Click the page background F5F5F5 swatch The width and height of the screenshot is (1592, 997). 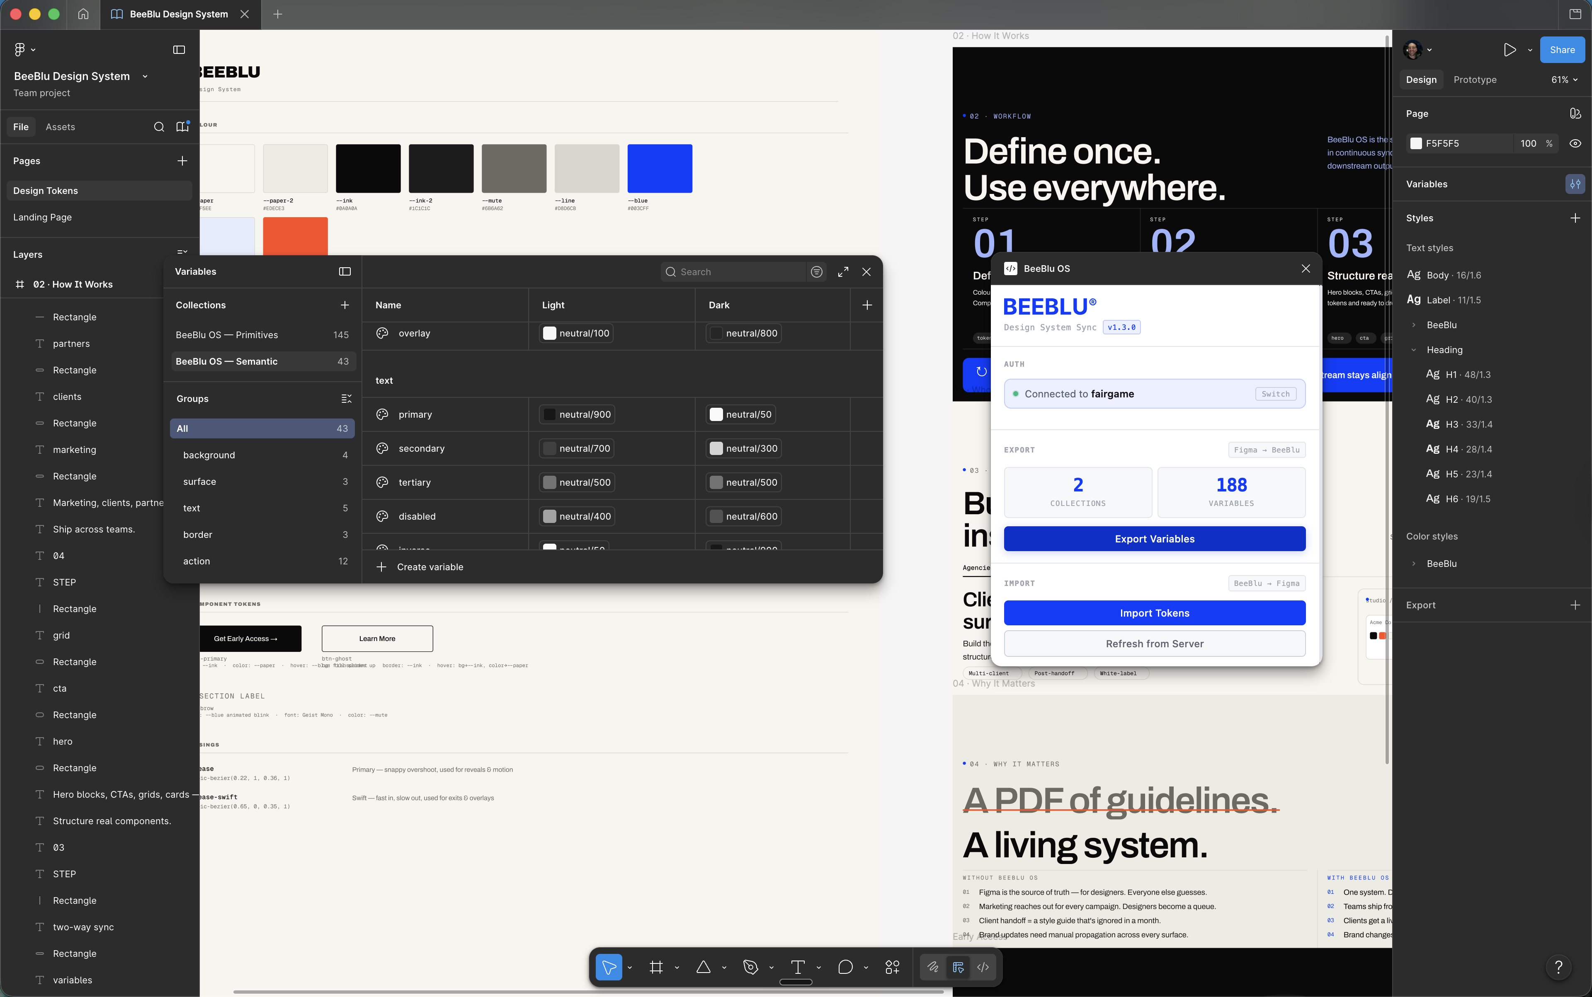pyautogui.click(x=1416, y=143)
